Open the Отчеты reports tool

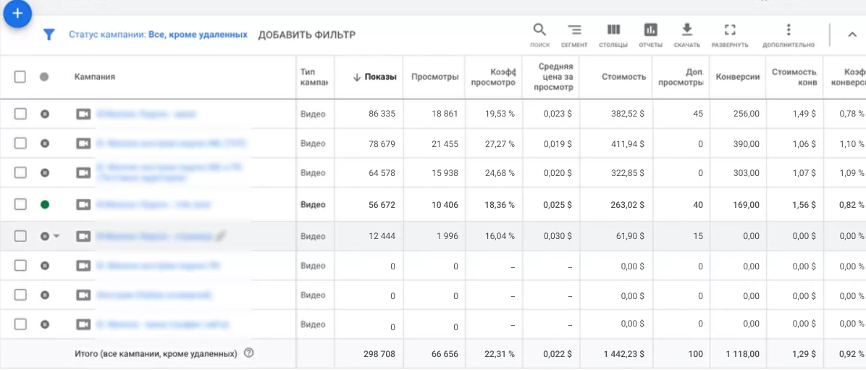point(651,35)
